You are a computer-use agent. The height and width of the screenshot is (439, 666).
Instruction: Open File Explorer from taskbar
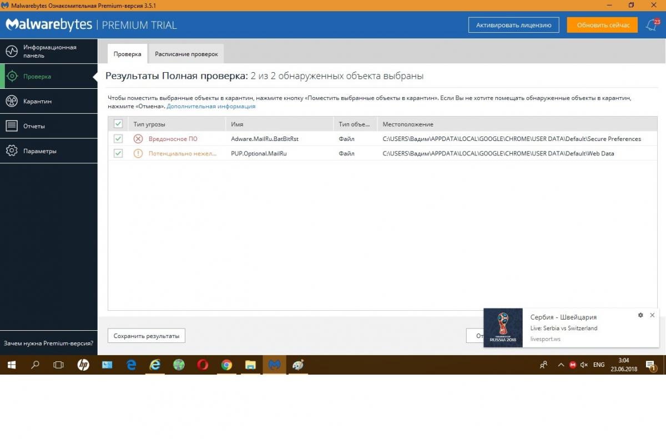[250, 365]
